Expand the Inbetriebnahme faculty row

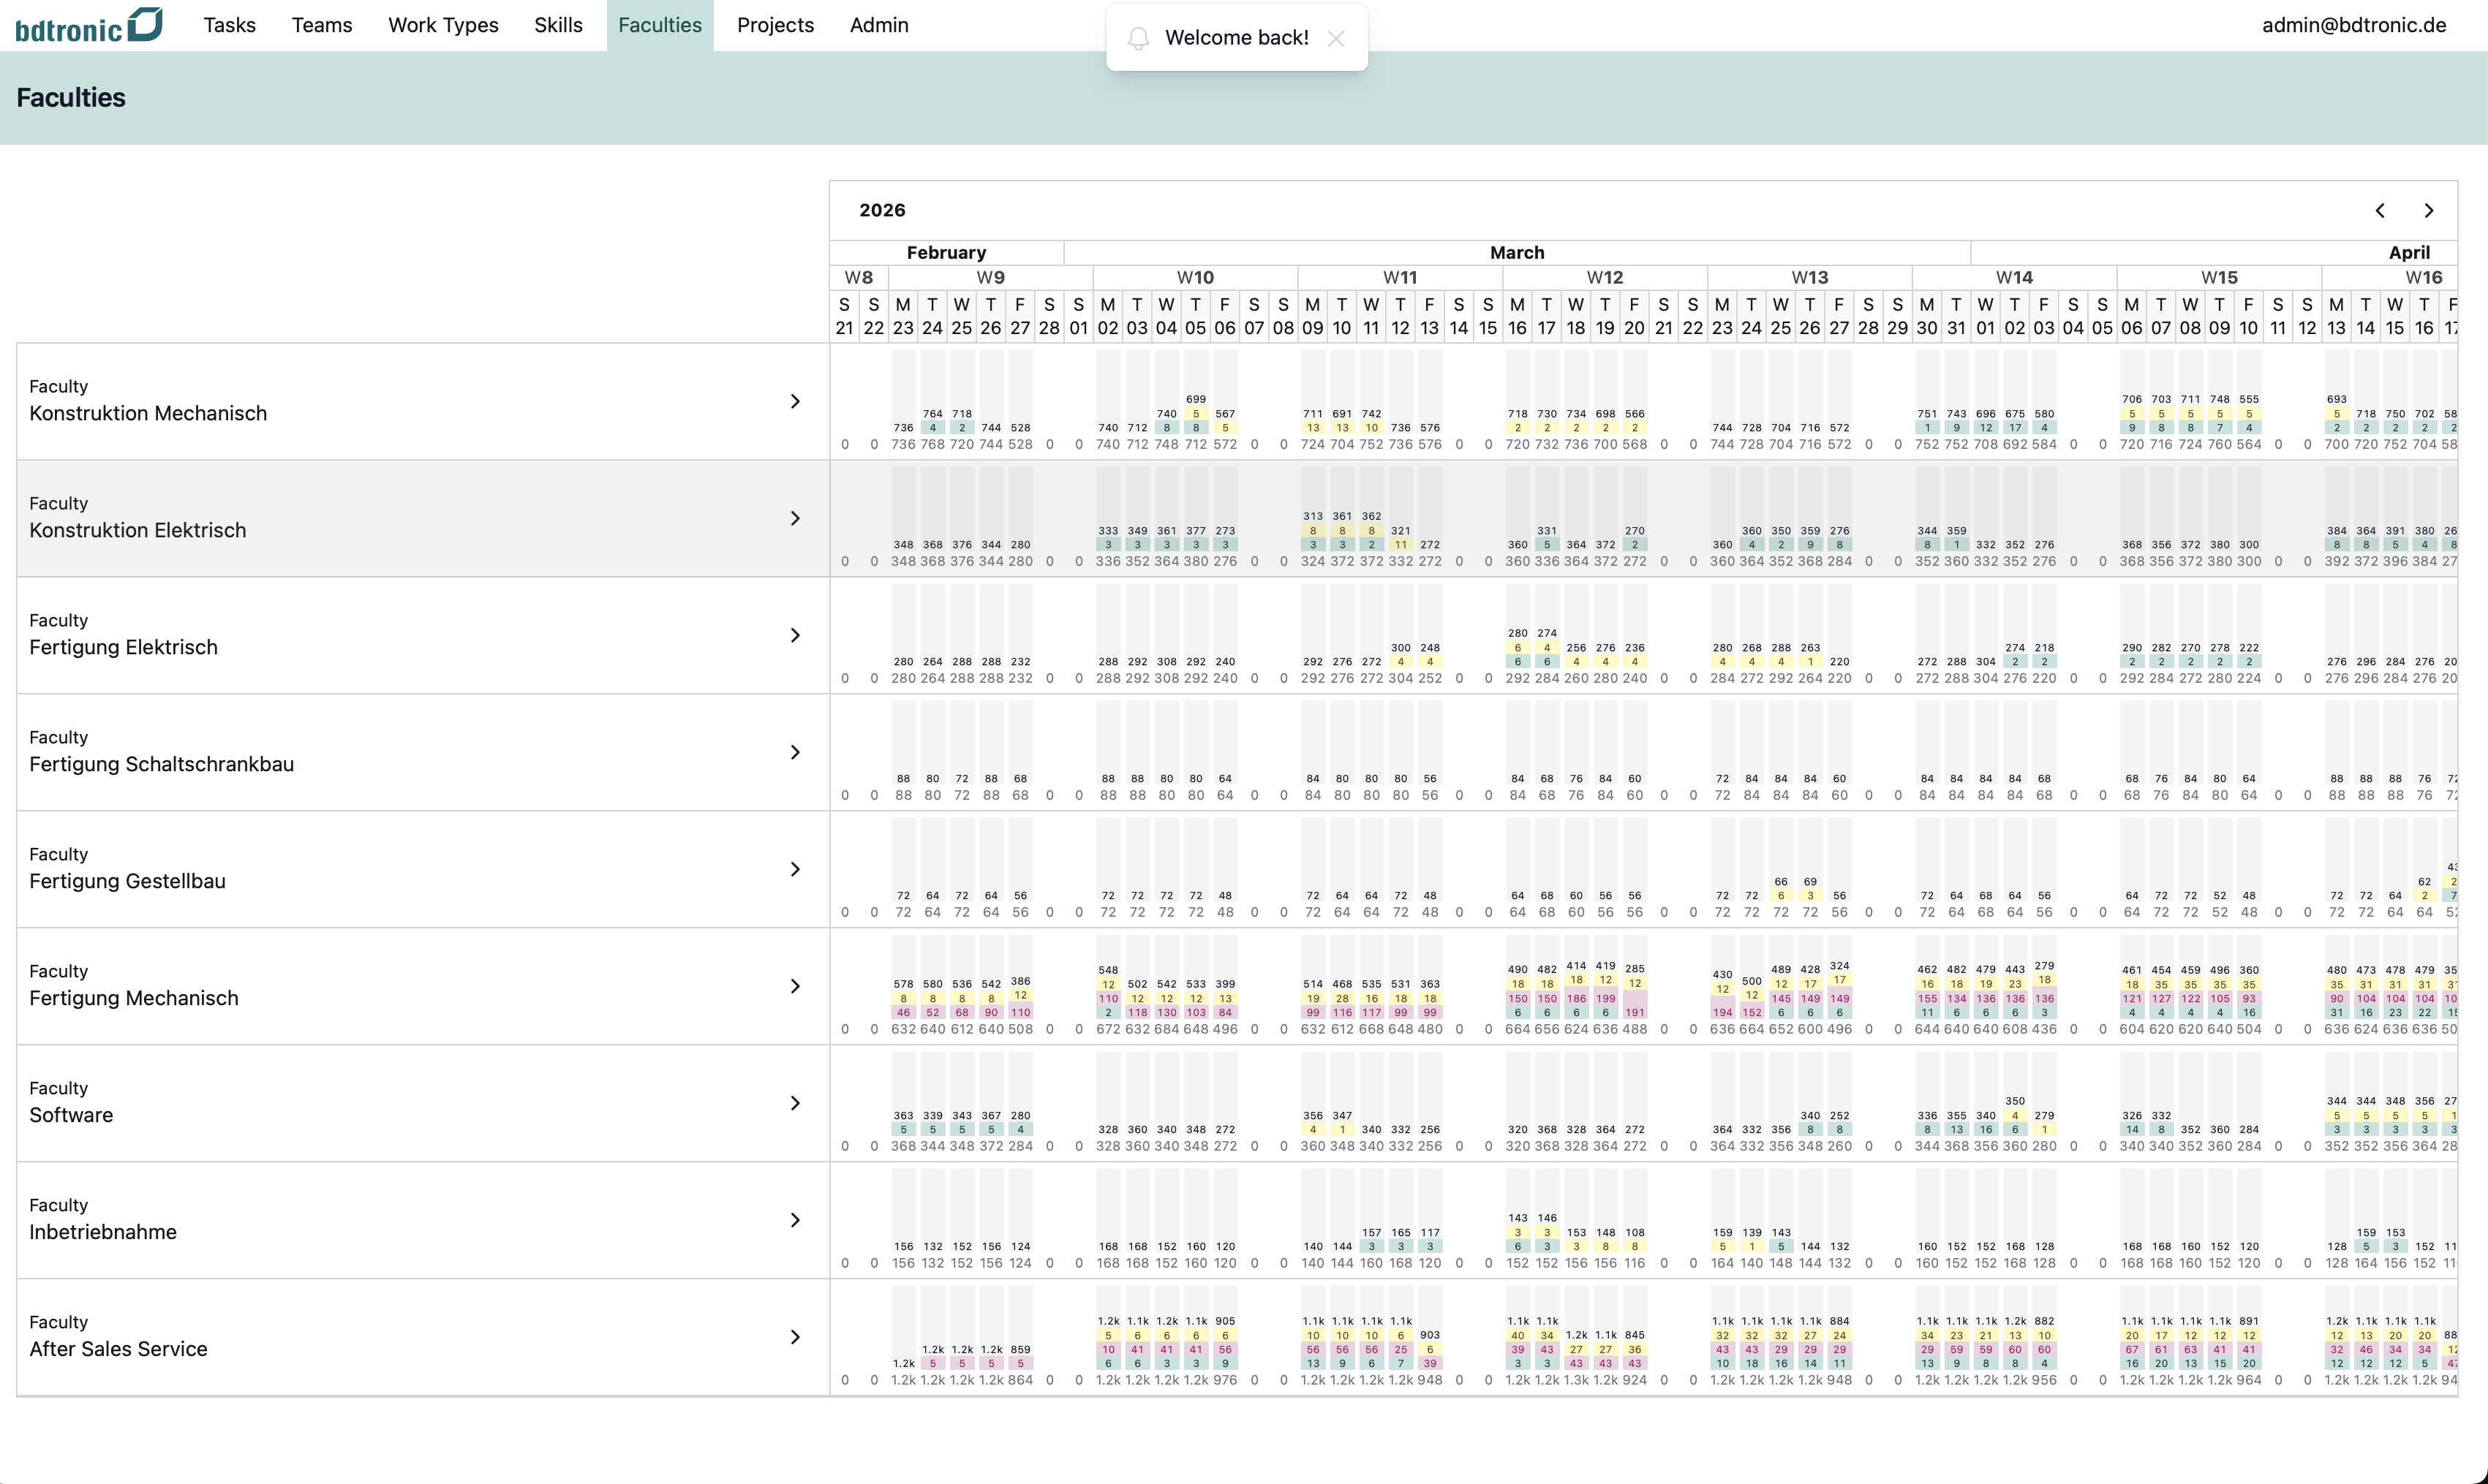tap(795, 1219)
